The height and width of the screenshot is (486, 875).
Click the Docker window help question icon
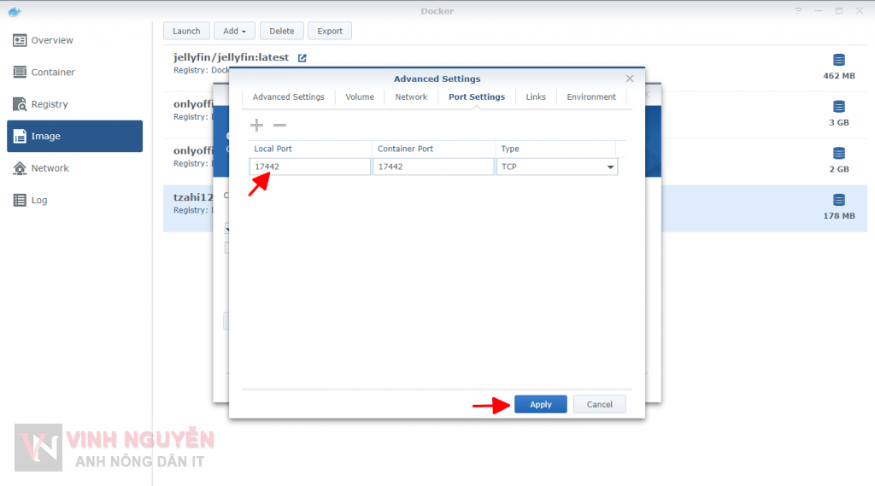[797, 11]
